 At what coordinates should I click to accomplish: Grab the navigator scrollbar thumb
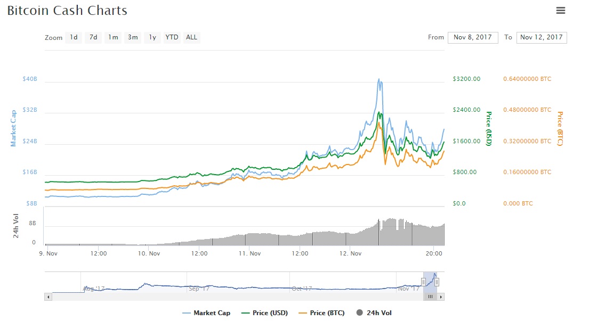430,297
